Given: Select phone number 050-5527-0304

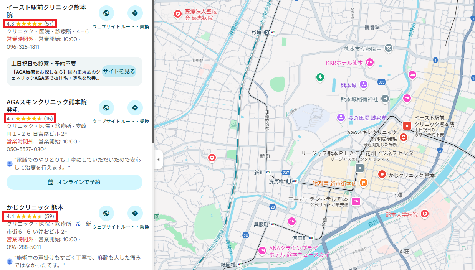Looking at the screenshot, I should (27, 149).
